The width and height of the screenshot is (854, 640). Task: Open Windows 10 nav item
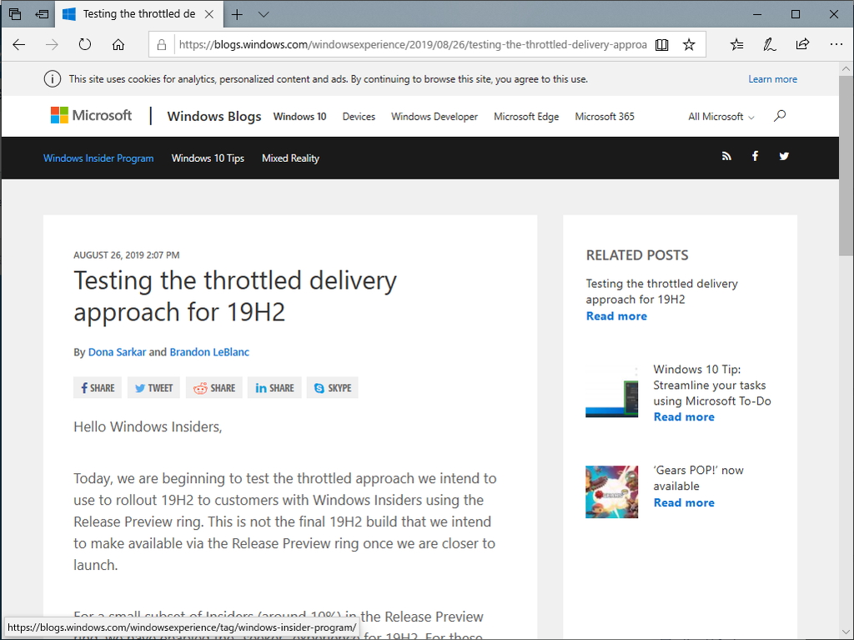(299, 116)
